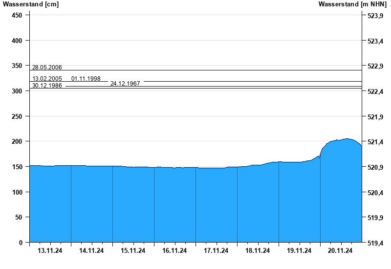This screenshot has height=269, width=391.
Task: Click the 24.12.1967 flood mark label
Action: 125,84
